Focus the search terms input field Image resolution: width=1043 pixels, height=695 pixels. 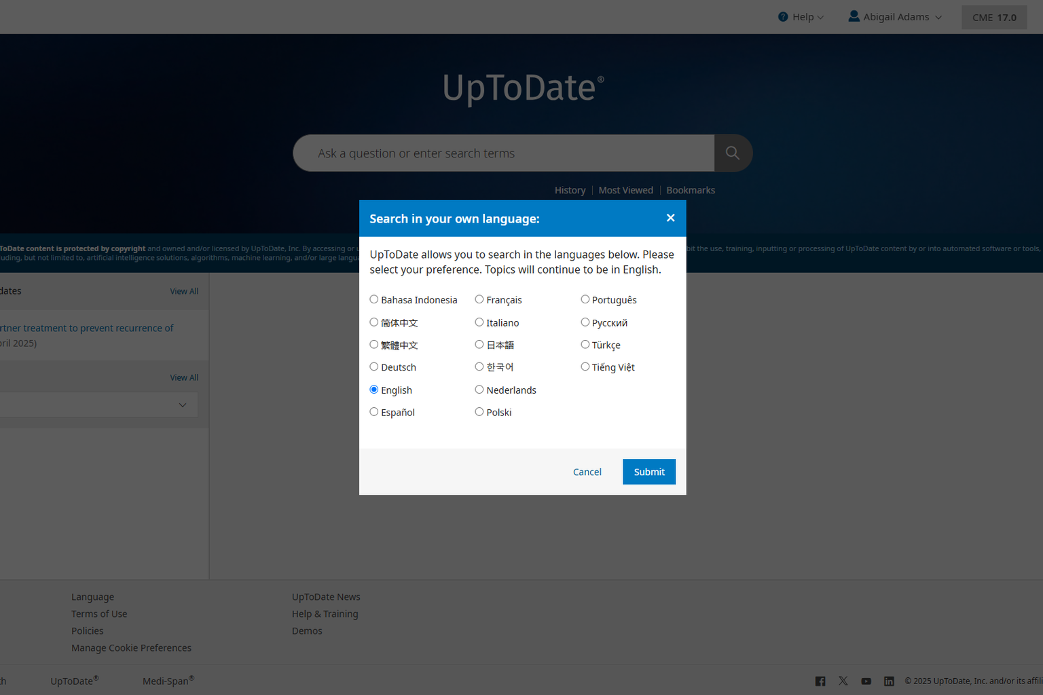click(x=503, y=153)
